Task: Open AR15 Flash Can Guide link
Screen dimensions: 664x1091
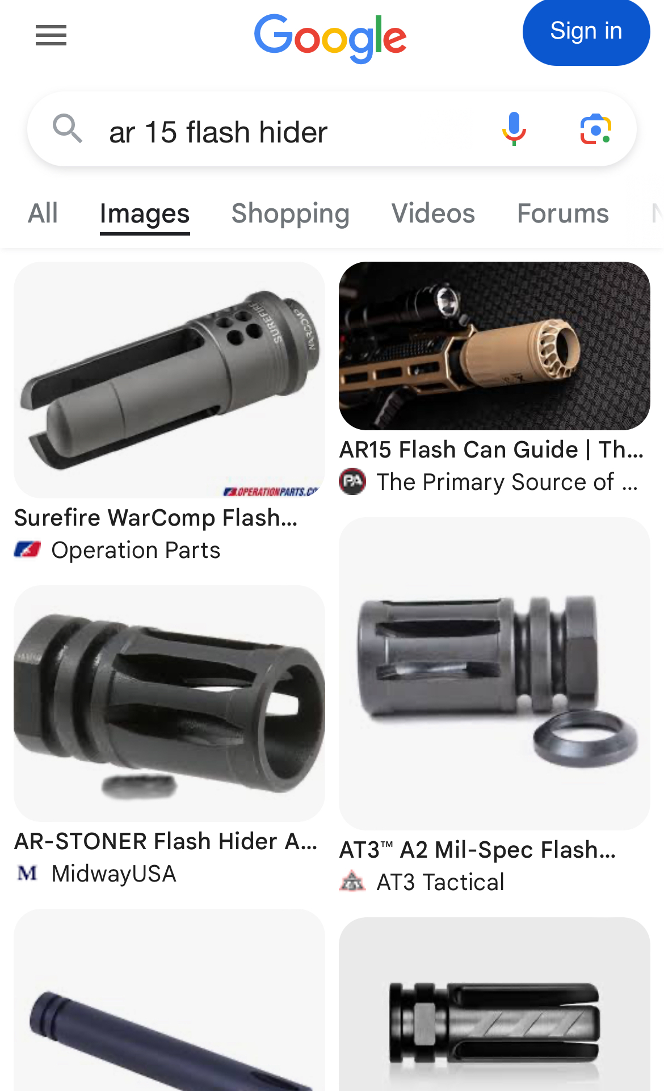Action: (x=491, y=450)
